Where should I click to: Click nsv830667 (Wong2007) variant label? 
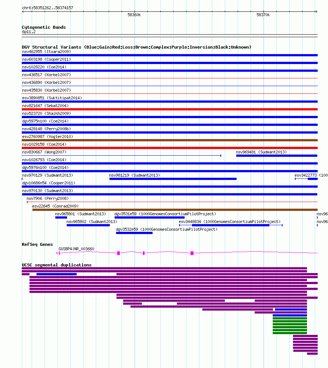[x=44, y=152]
